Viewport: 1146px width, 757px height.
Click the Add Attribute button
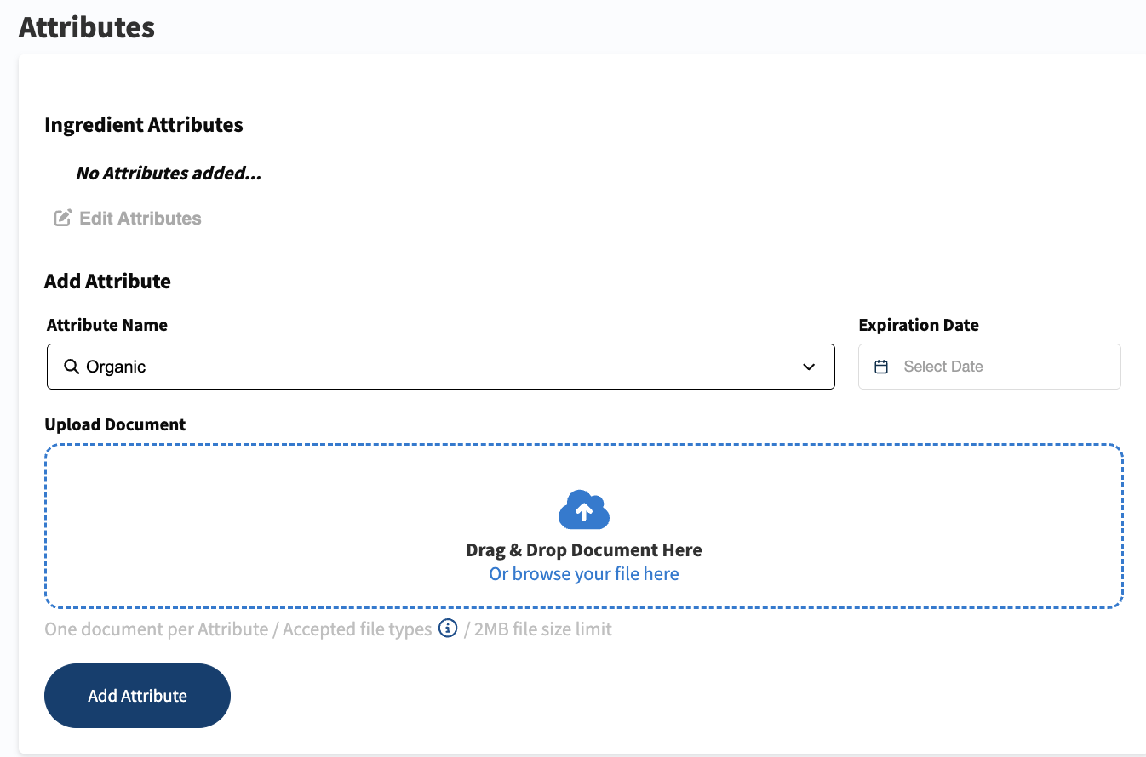coord(137,696)
